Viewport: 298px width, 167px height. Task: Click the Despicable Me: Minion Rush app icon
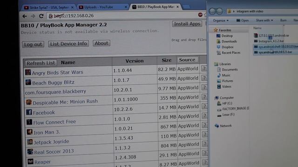pos(29,102)
